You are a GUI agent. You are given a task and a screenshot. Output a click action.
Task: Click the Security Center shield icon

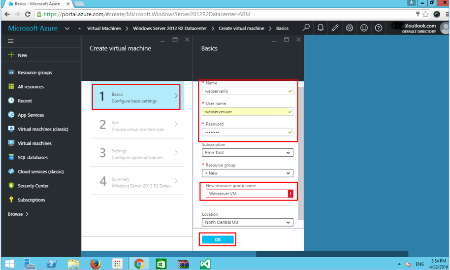[x=11, y=185]
